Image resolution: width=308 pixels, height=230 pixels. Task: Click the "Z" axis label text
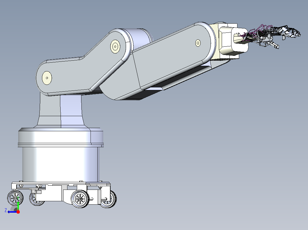click(x=6, y=210)
